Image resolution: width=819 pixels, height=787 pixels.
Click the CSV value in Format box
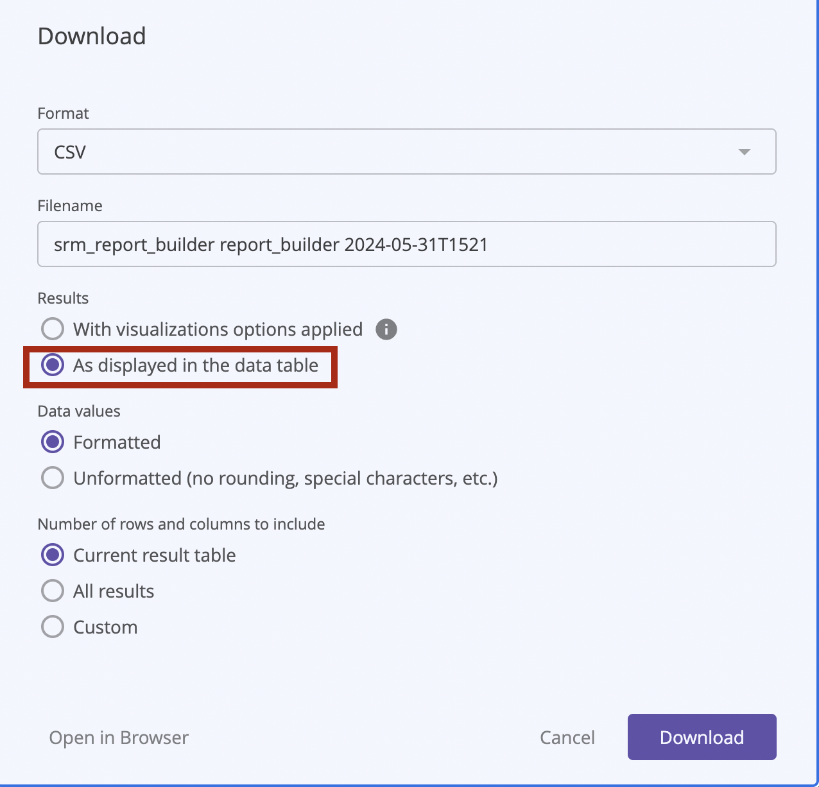coord(70,152)
